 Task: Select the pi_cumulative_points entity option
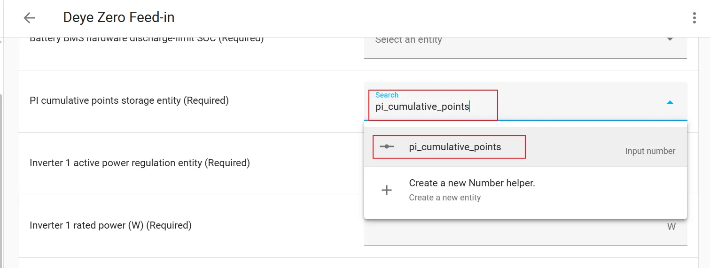point(455,147)
